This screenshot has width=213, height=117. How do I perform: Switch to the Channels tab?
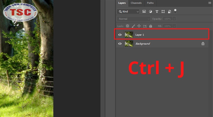136,3
